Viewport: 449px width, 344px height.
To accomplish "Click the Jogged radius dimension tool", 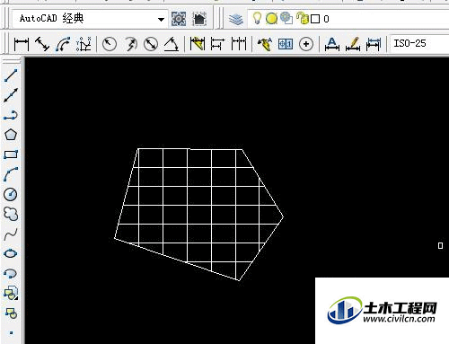I will pos(130,44).
